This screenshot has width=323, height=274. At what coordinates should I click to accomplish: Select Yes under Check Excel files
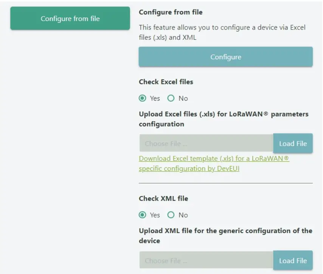[143, 98]
